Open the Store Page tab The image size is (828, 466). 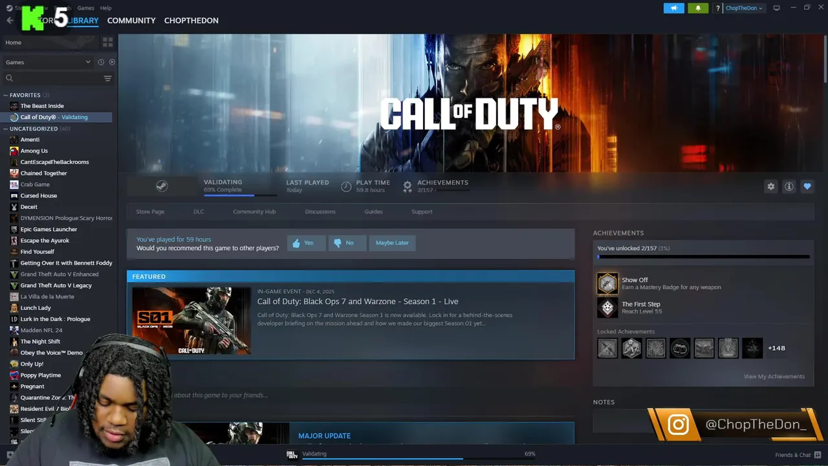click(150, 212)
